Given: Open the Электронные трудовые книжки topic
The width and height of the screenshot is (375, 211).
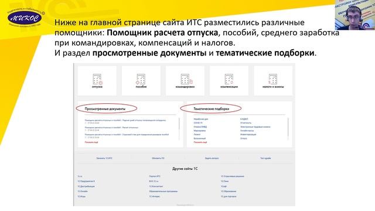Looking at the screenshot, I should [255, 127].
